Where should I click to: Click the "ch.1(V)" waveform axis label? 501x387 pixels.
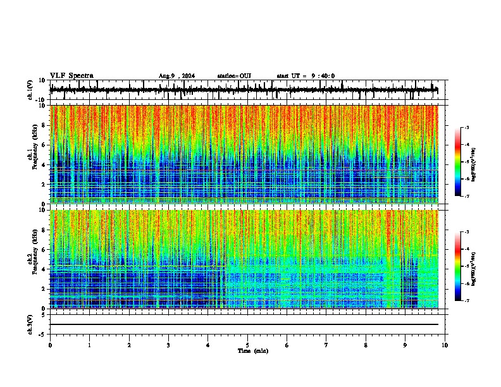tap(30, 90)
